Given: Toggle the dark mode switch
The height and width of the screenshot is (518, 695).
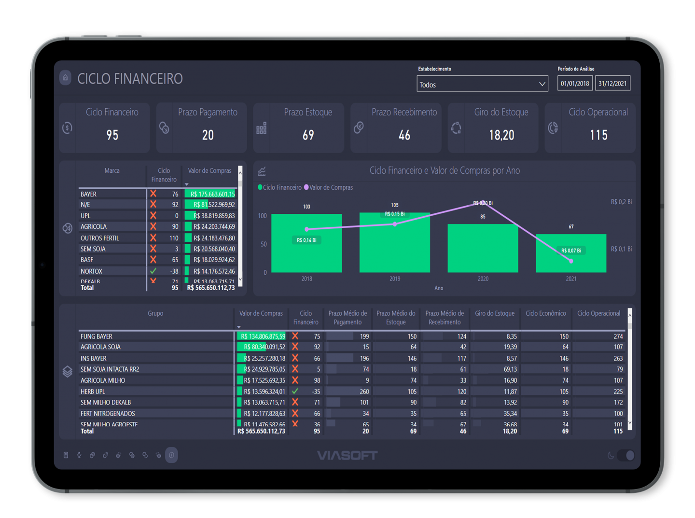Looking at the screenshot, I should (626, 455).
